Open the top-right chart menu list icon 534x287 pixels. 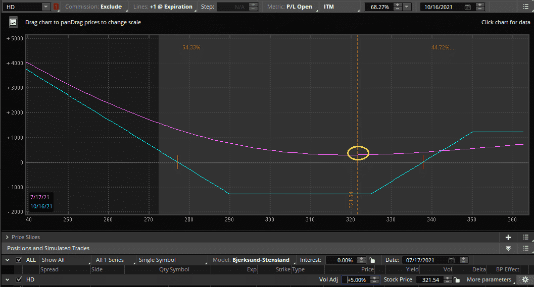(525, 7)
